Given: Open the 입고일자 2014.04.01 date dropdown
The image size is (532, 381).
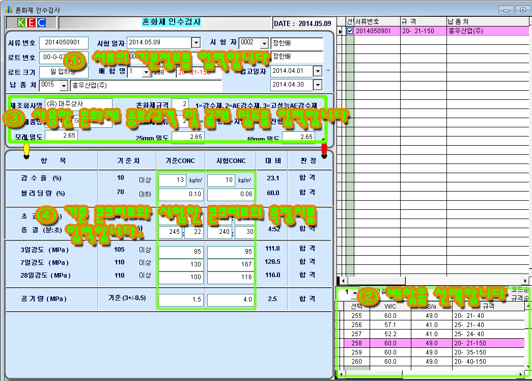Looking at the screenshot, I should point(317,71).
